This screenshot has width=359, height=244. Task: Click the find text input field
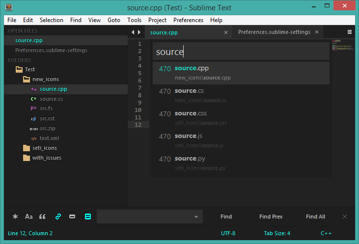point(150,217)
